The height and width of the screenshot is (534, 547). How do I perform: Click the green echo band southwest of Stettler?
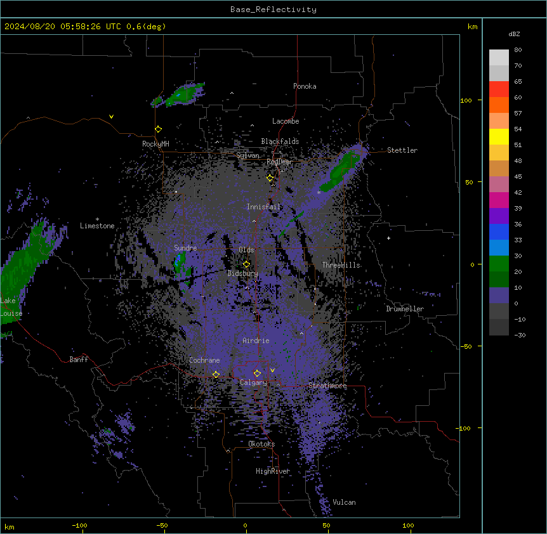[x=340, y=171]
